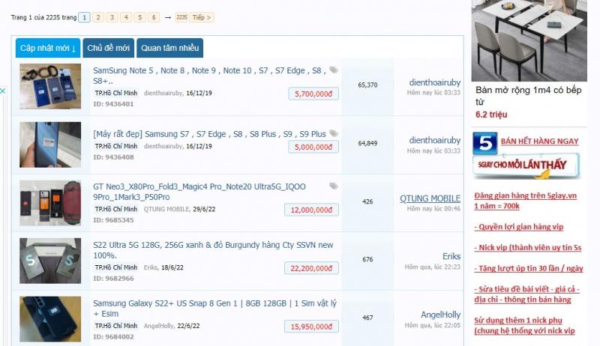Viewport: 600px width, 346px height.
Task: Open Bàn mở rộng 1m4 có bếp từ ad
Action: click(x=529, y=96)
